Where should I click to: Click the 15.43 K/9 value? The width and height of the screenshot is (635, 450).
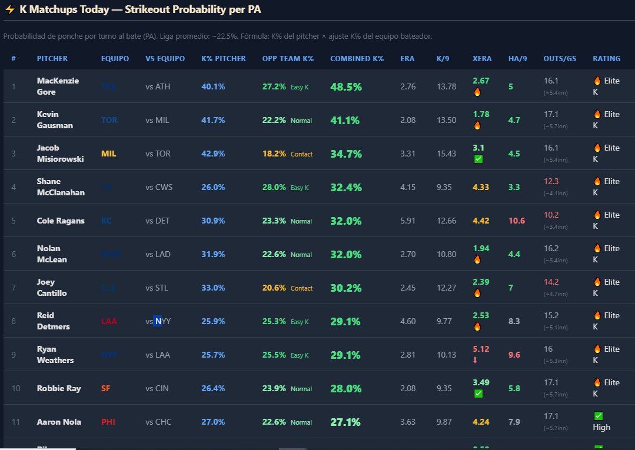(x=446, y=154)
